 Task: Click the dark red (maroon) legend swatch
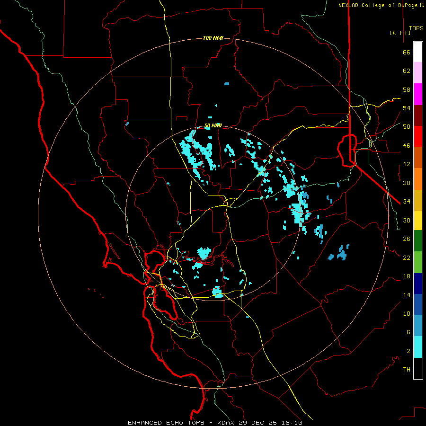(x=418, y=115)
